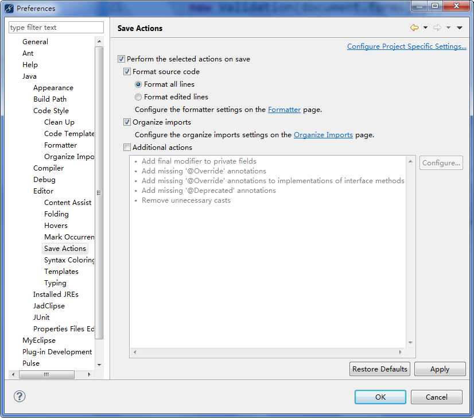Open JadClipse preferences page
The image size is (474, 418).
click(49, 306)
